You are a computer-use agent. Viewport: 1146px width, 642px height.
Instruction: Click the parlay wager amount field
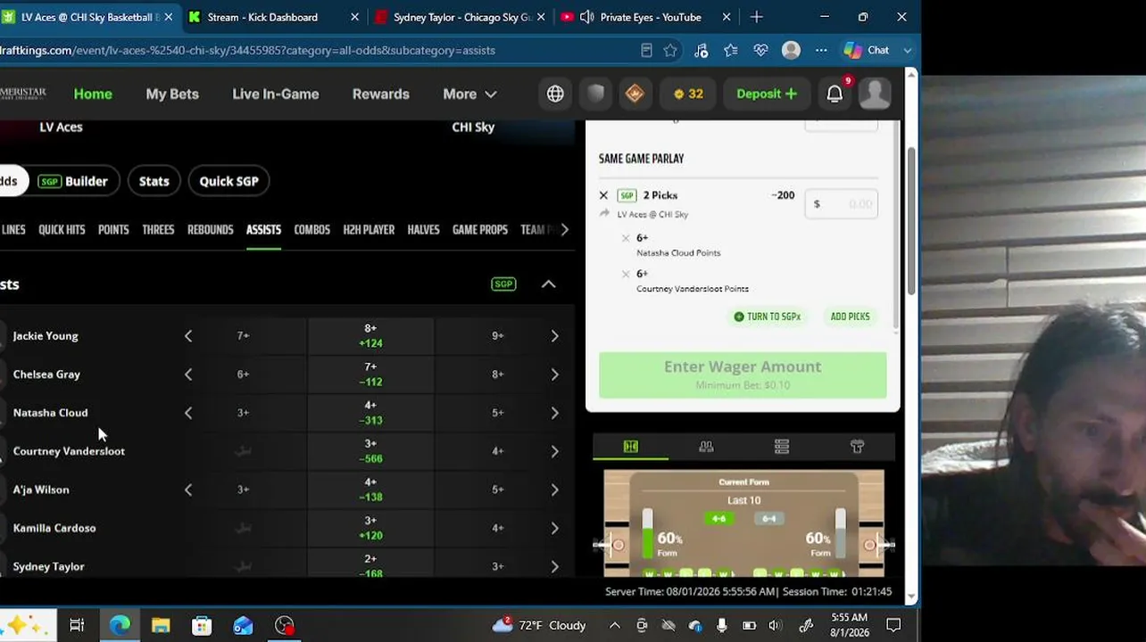(841, 204)
